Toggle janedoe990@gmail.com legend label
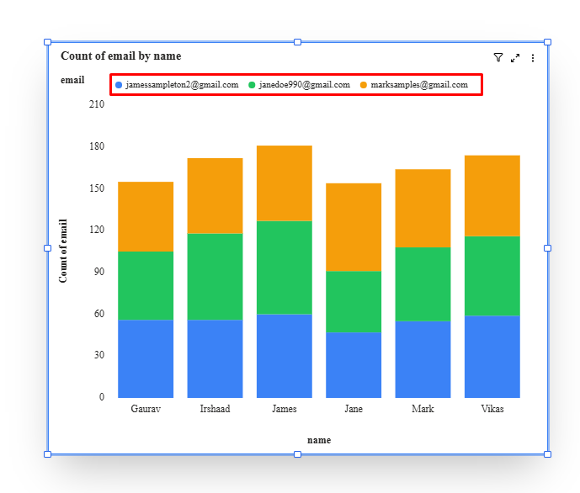 (304, 85)
